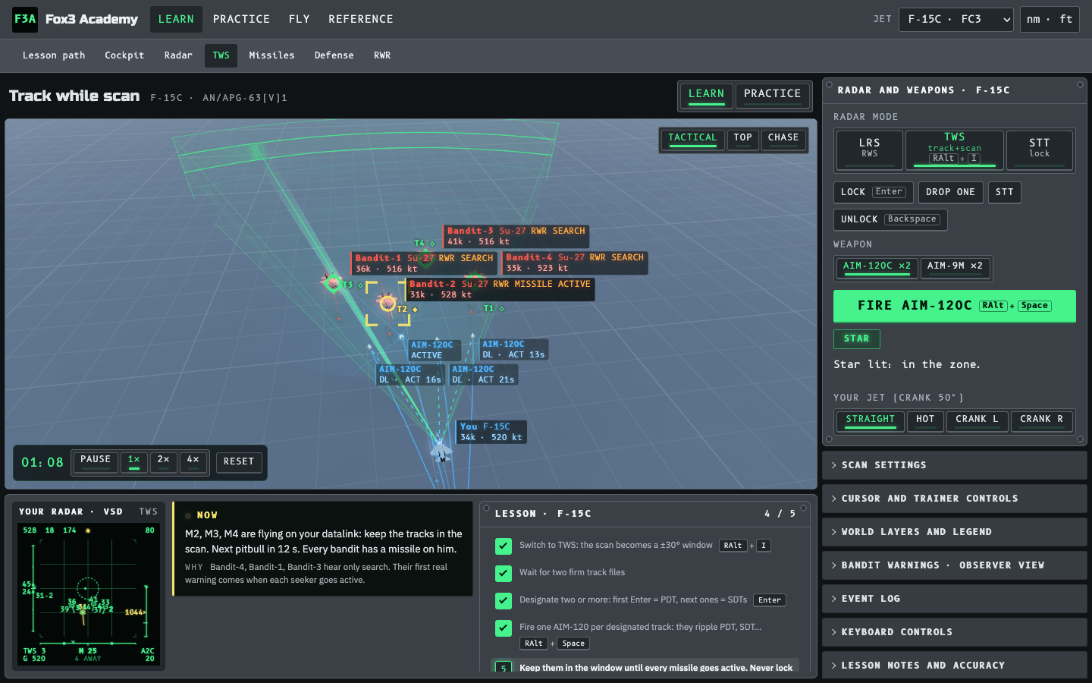
Task: Click the VSD dashed circle cursor
Action: 88,587
